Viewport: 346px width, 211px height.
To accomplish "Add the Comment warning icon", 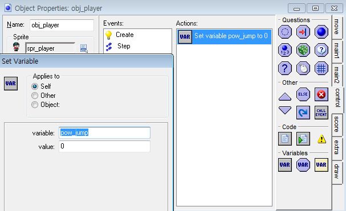I will pyautogui.click(x=321, y=139).
